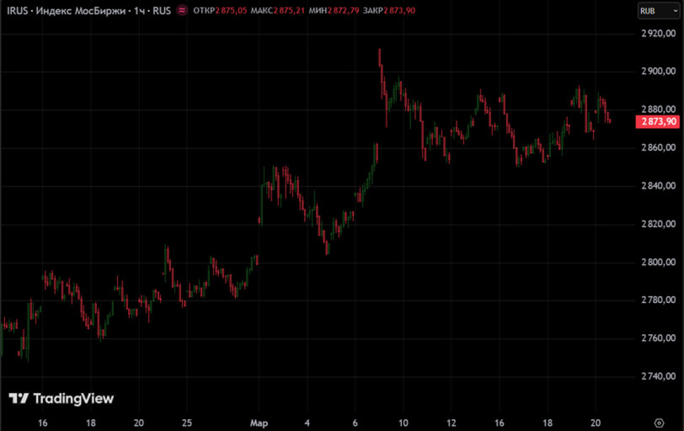The height and width of the screenshot is (431, 684).
Task: Click the 2 900,00 price axis label
Action: [x=659, y=71]
